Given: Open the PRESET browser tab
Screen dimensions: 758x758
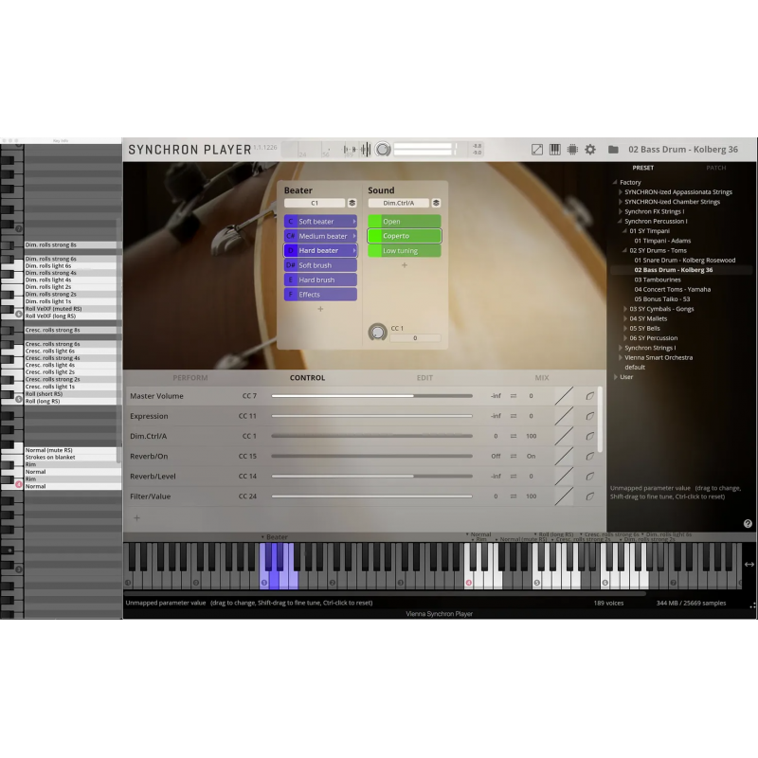Looking at the screenshot, I should click(643, 168).
